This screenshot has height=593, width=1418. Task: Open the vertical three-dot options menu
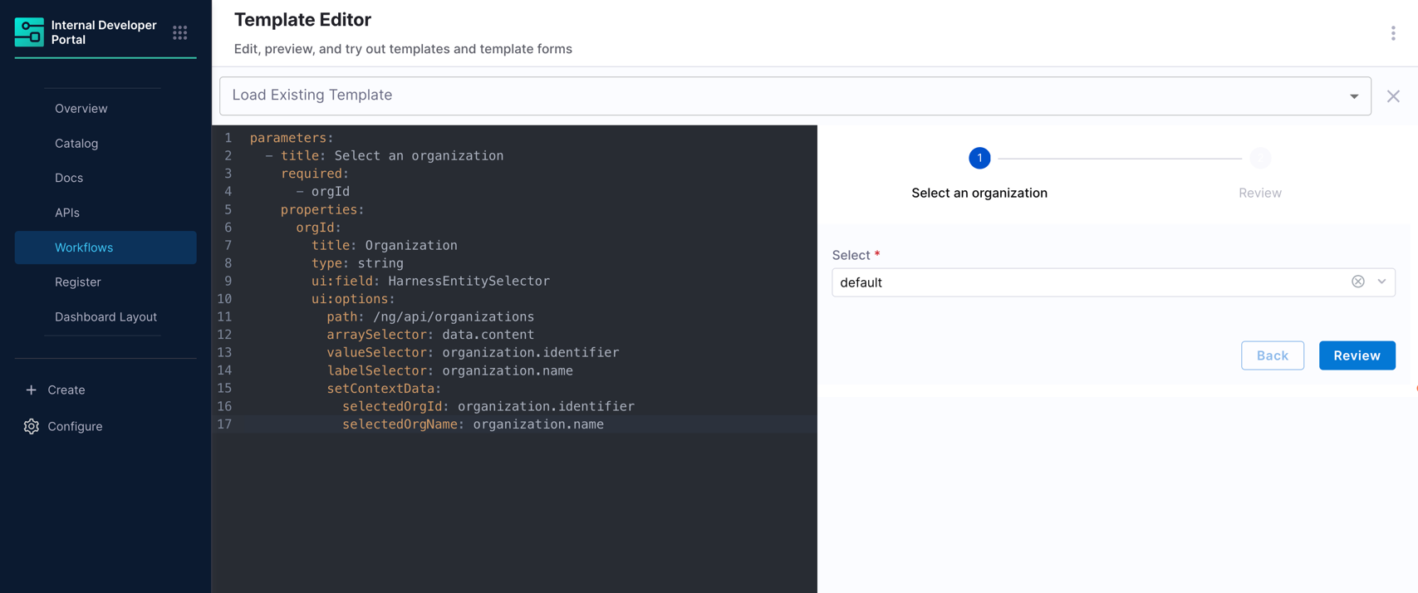(1393, 33)
